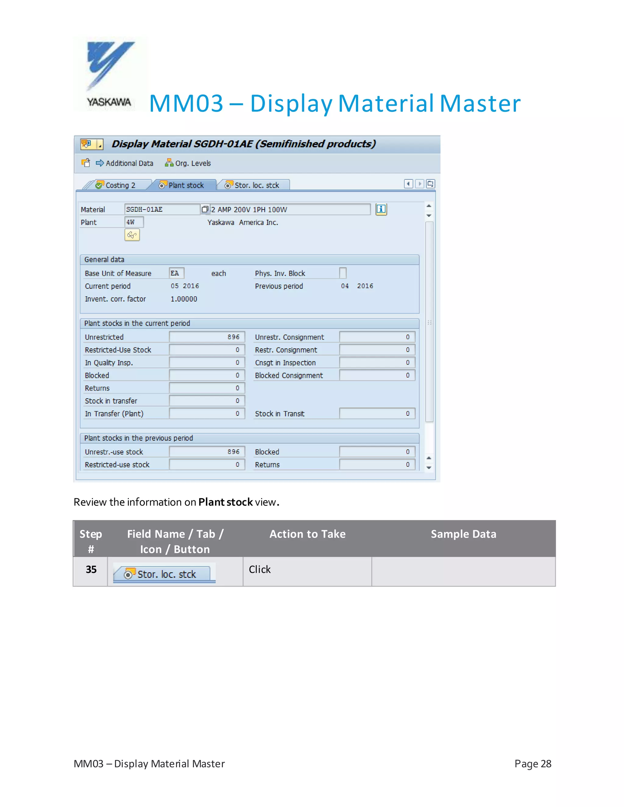The image size is (624, 807).
Task: Click the other material icon in the toolbar
Action: click(x=86, y=163)
